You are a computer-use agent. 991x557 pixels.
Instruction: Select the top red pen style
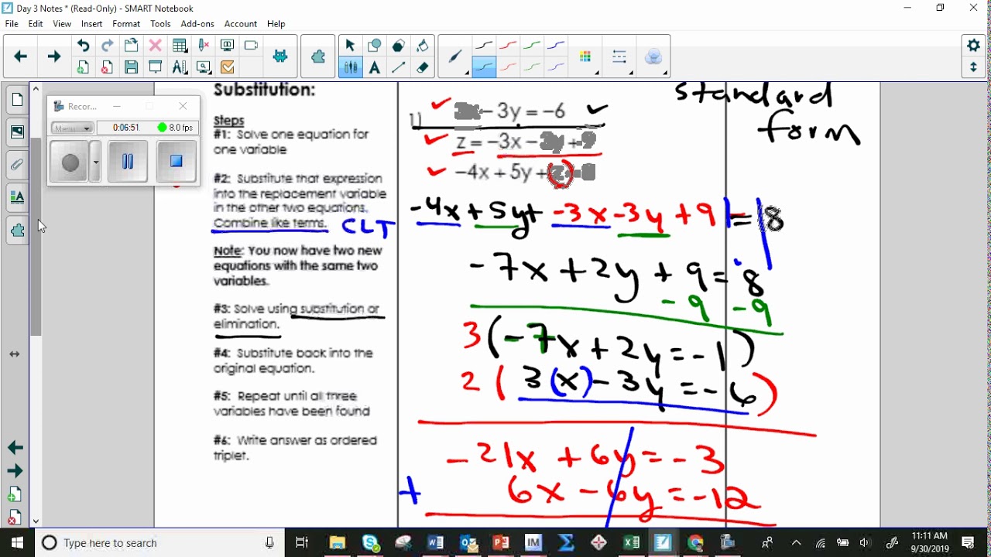pyautogui.click(x=508, y=46)
